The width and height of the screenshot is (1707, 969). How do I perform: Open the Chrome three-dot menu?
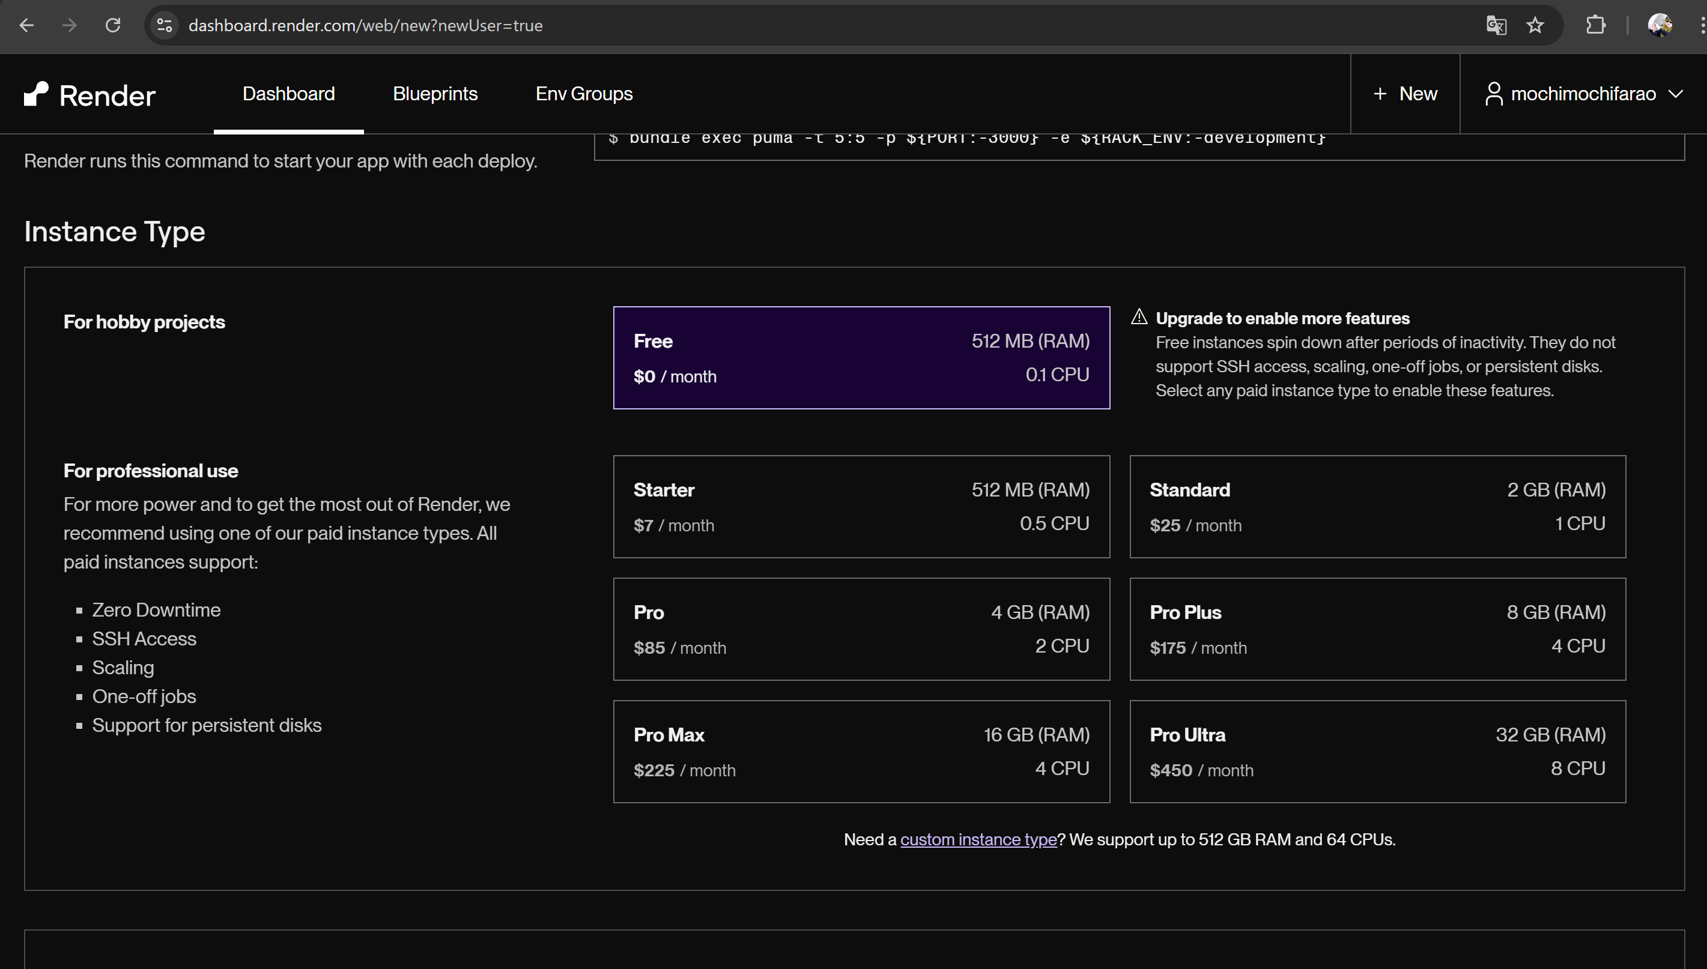1700,25
